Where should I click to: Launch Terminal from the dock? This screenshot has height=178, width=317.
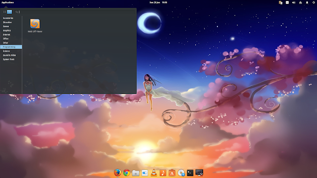pyautogui.click(x=190, y=173)
